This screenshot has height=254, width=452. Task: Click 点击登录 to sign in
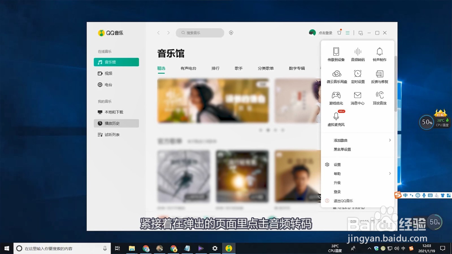(325, 33)
